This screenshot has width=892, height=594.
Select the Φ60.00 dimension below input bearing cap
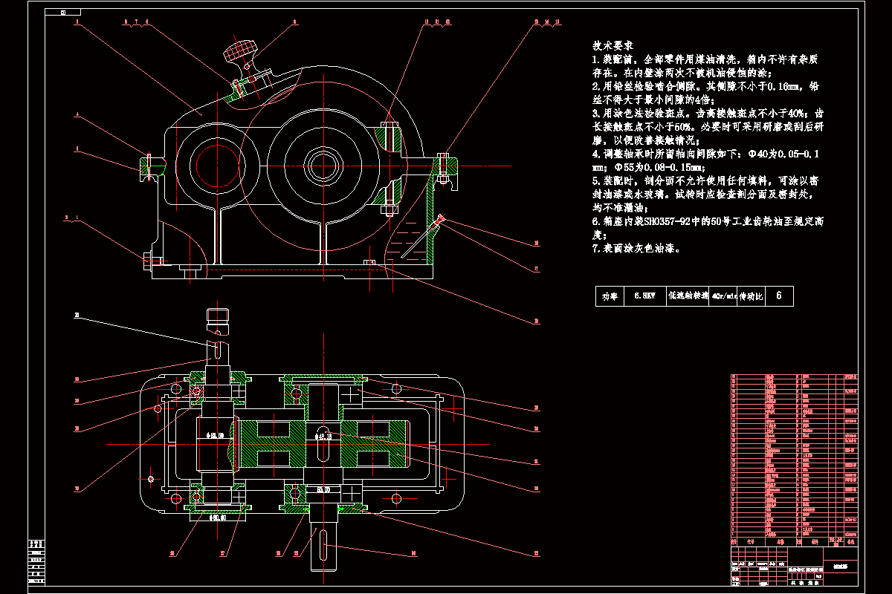pyautogui.click(x=218, y=518)
